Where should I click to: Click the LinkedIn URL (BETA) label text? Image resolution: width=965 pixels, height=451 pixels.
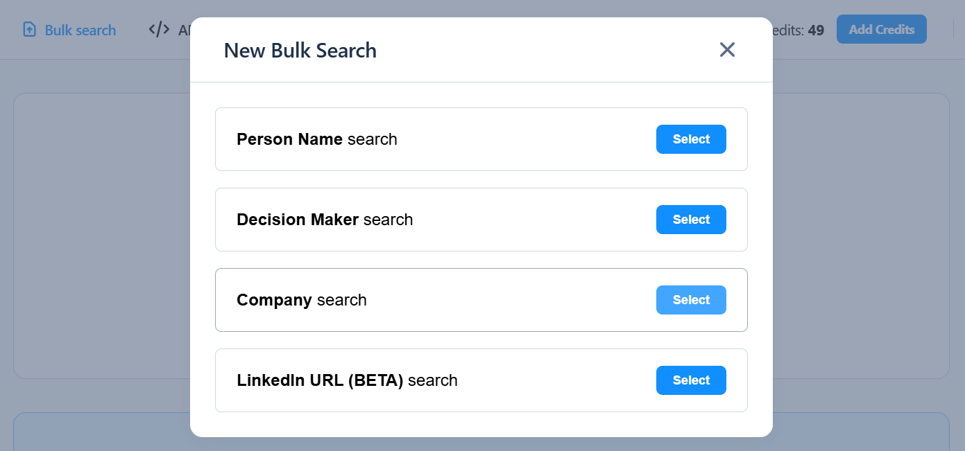click(320, 380)
